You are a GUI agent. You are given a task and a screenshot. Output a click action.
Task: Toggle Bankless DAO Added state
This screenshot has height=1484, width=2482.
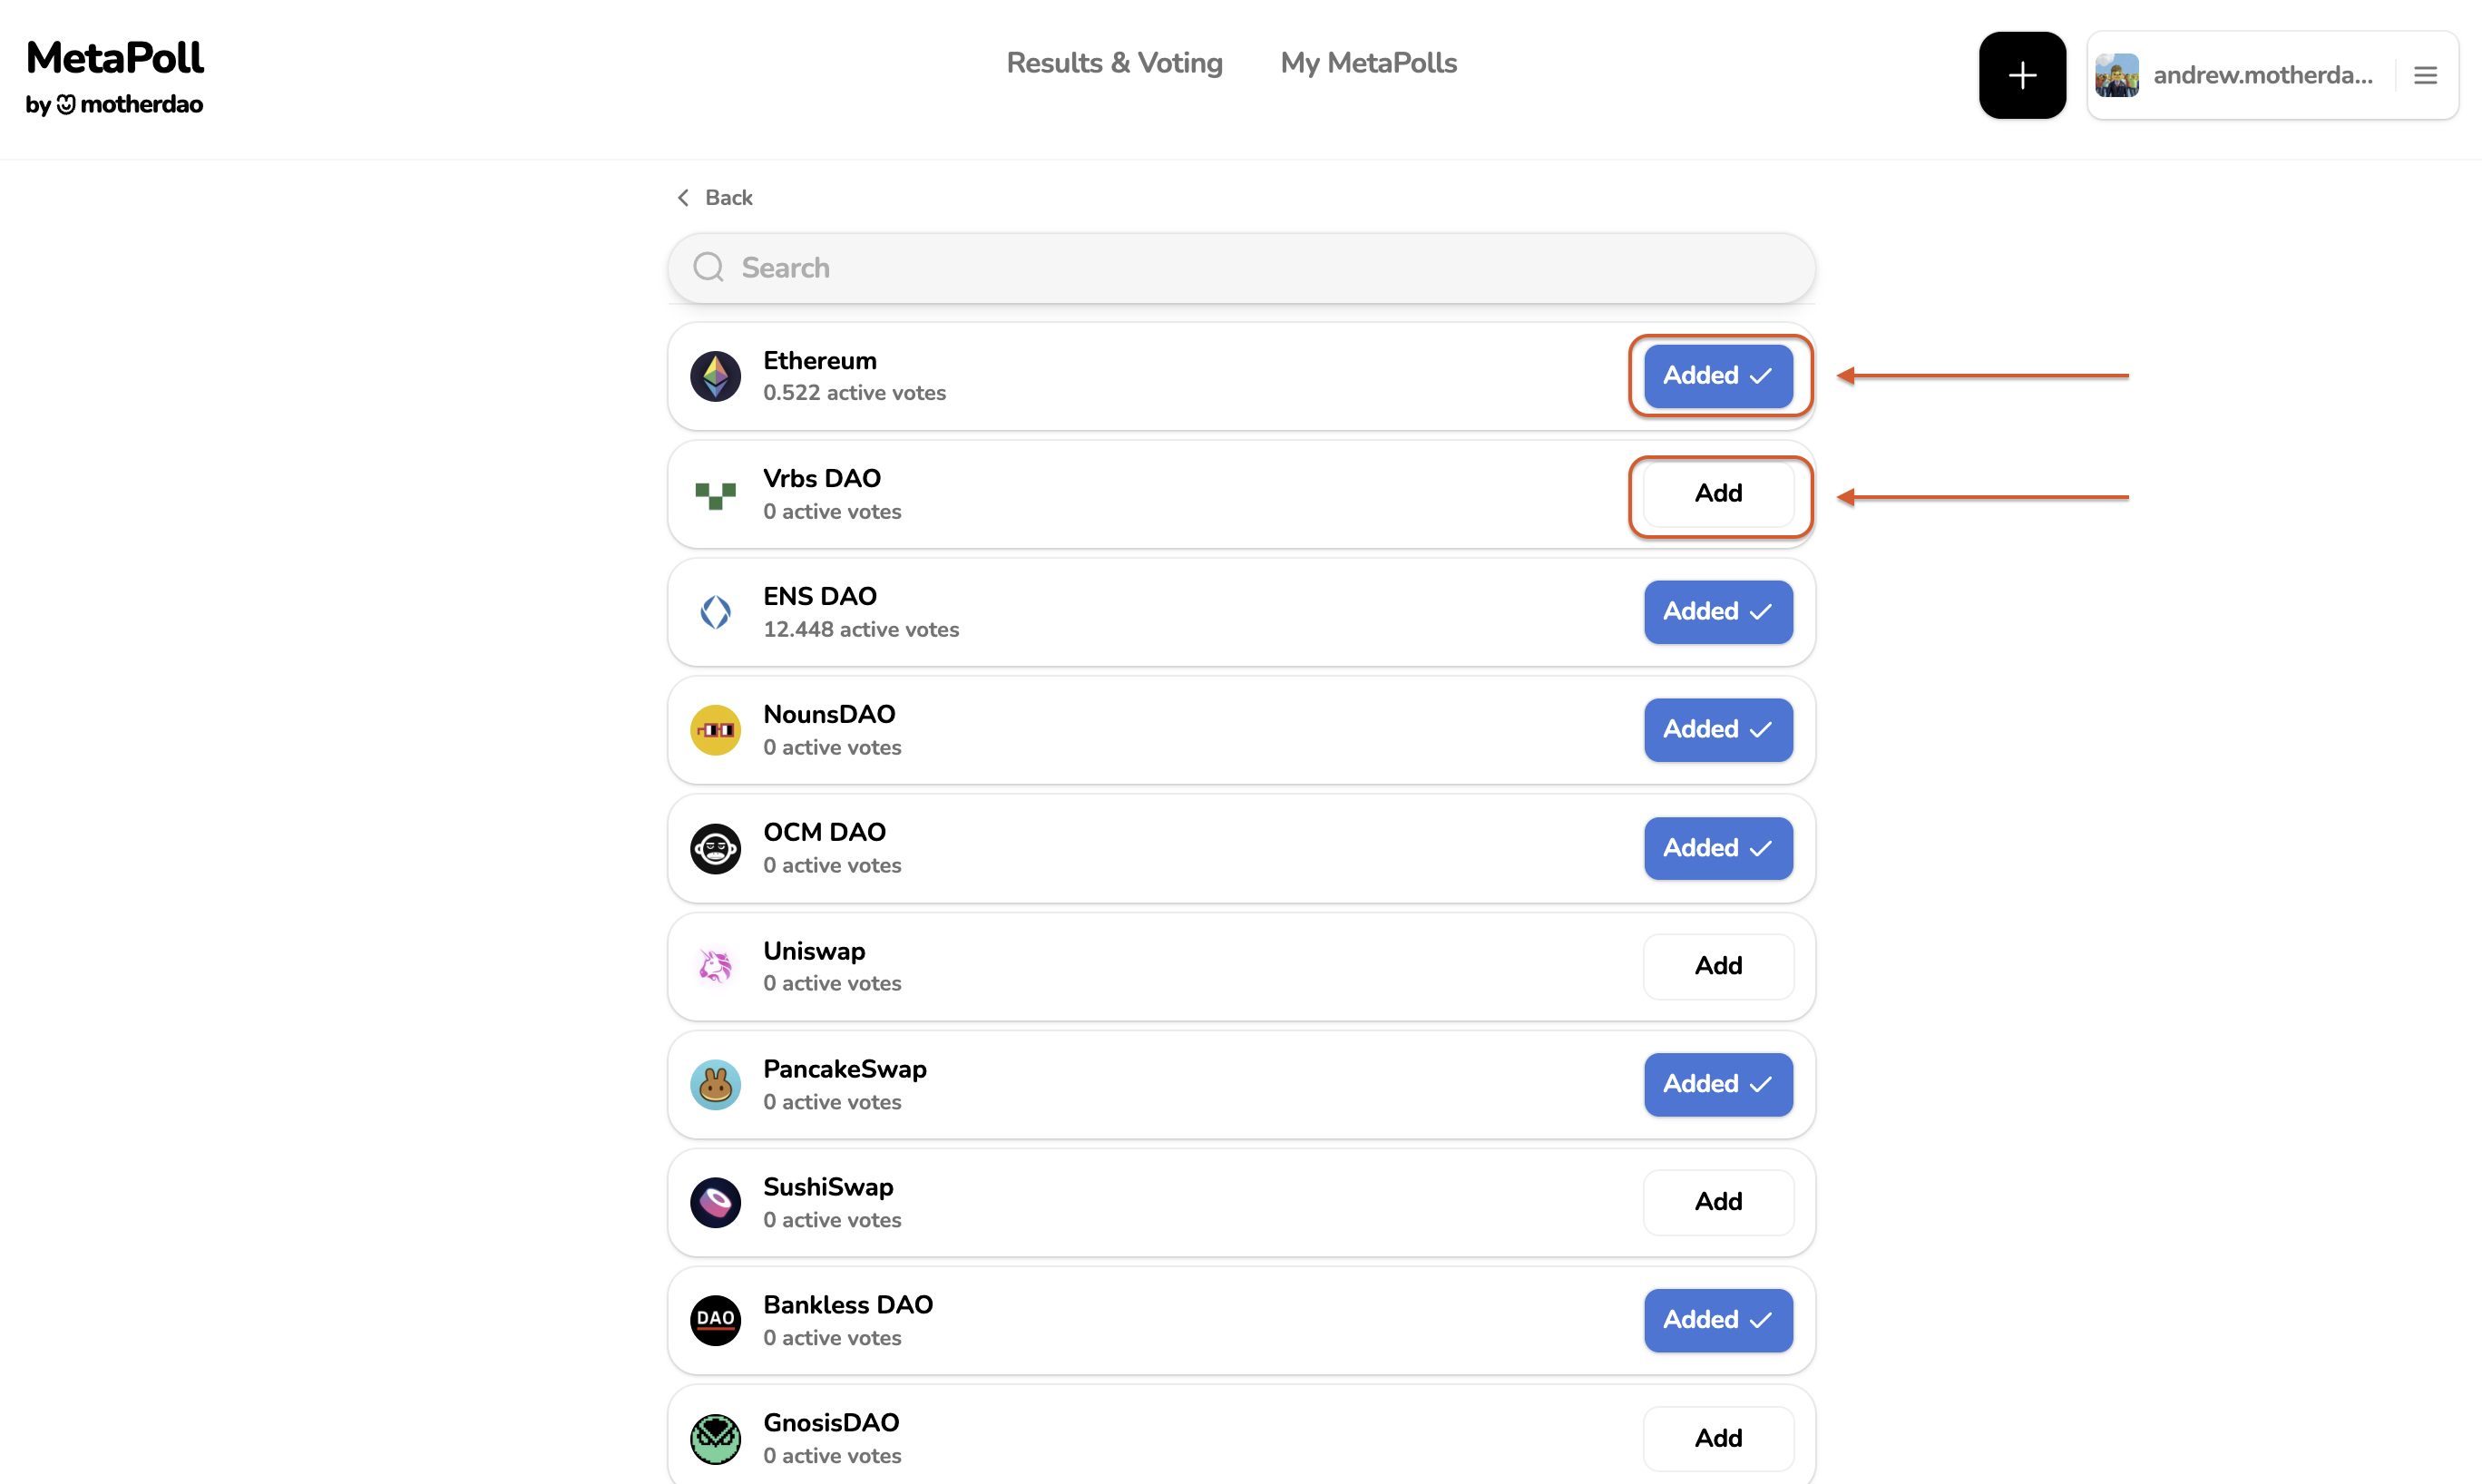coord(1717,1320)
